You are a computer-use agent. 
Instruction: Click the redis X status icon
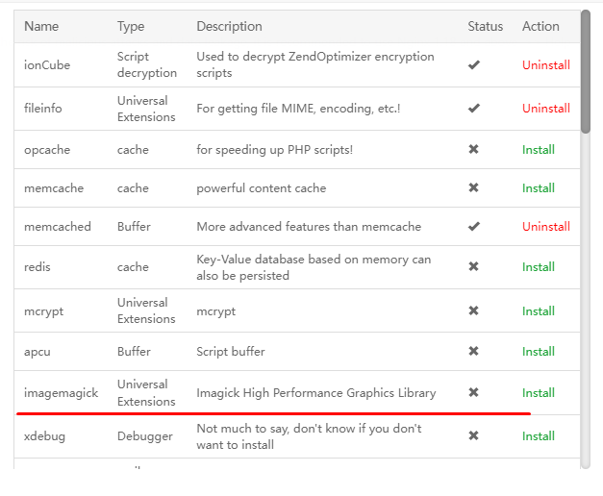click(x=473, y=267)
